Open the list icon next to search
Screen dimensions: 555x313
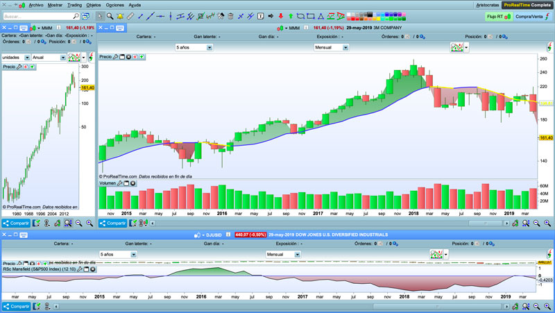85,16
